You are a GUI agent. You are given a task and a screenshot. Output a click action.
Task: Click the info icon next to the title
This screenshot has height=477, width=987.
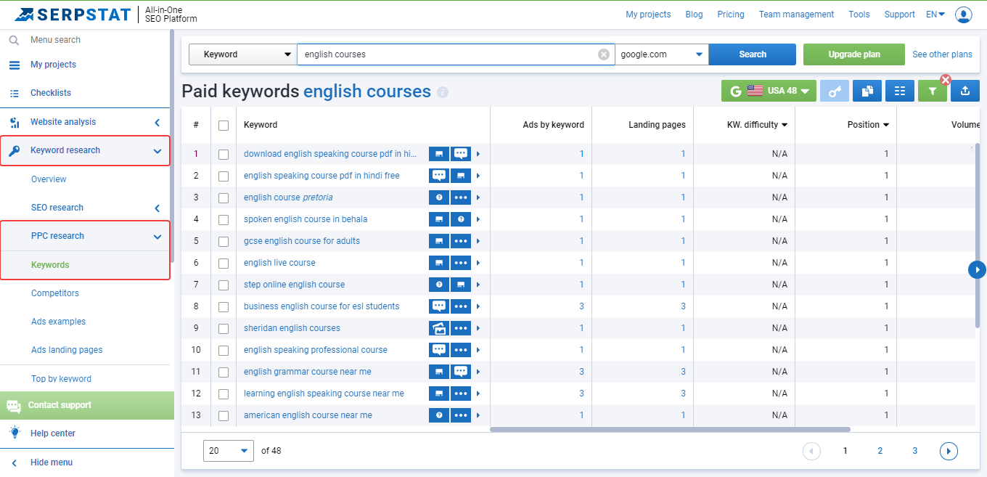(443, 93)
